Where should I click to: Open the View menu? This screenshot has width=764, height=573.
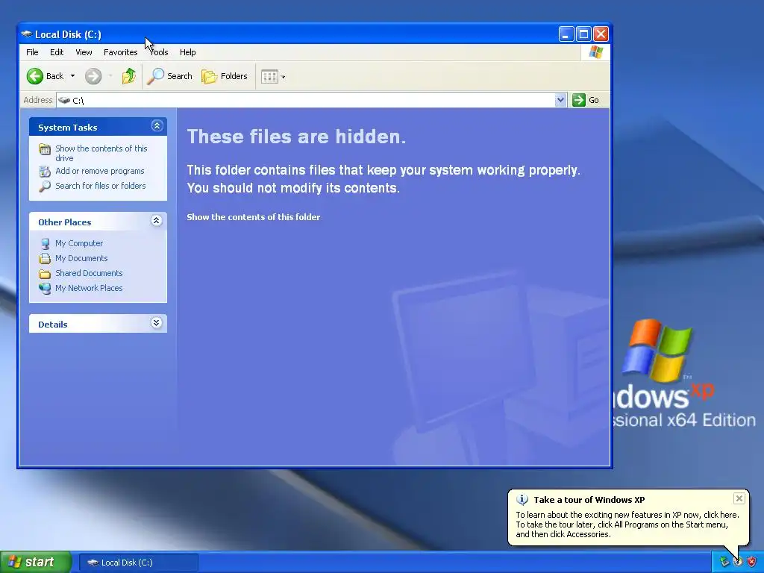(84, 52)
